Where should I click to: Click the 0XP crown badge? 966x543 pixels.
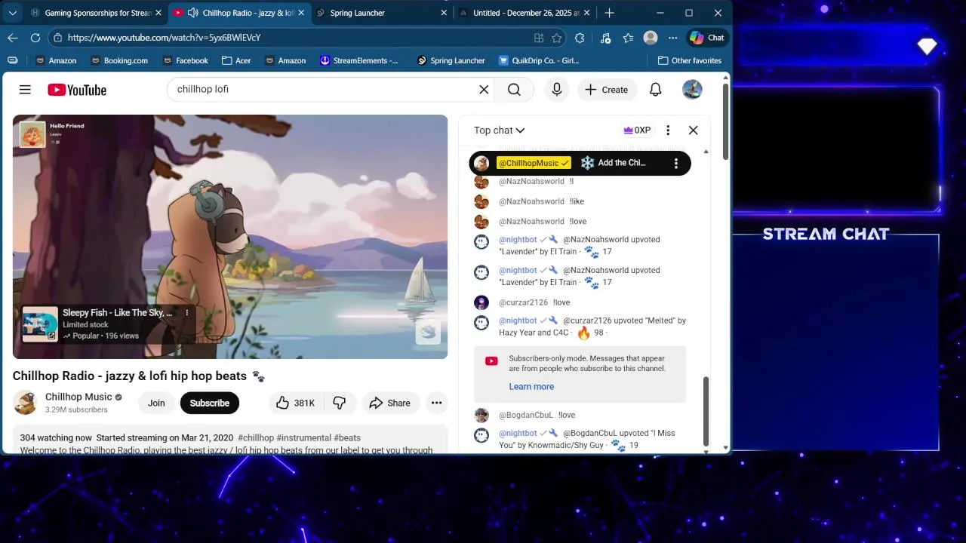click(637, 130)
